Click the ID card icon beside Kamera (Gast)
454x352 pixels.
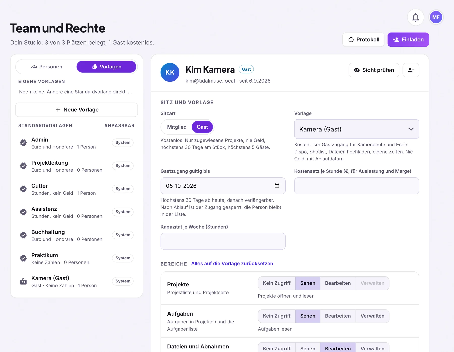click(x=23, y=281)
